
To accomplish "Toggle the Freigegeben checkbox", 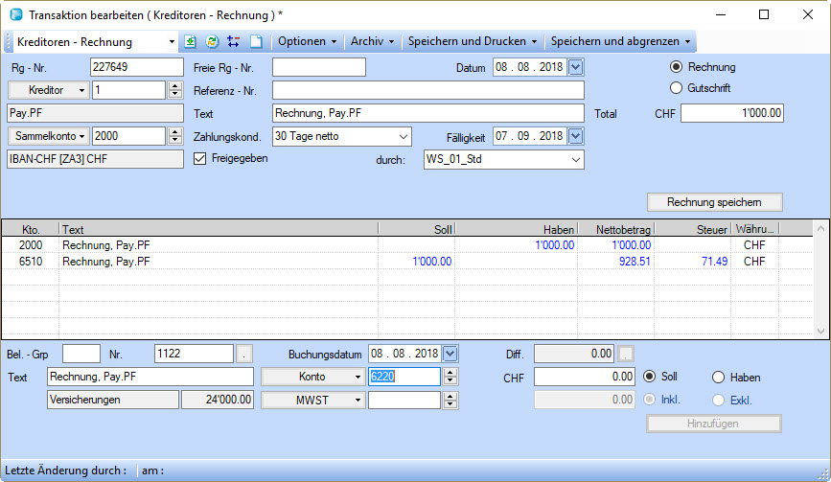I will click(200, 159).
